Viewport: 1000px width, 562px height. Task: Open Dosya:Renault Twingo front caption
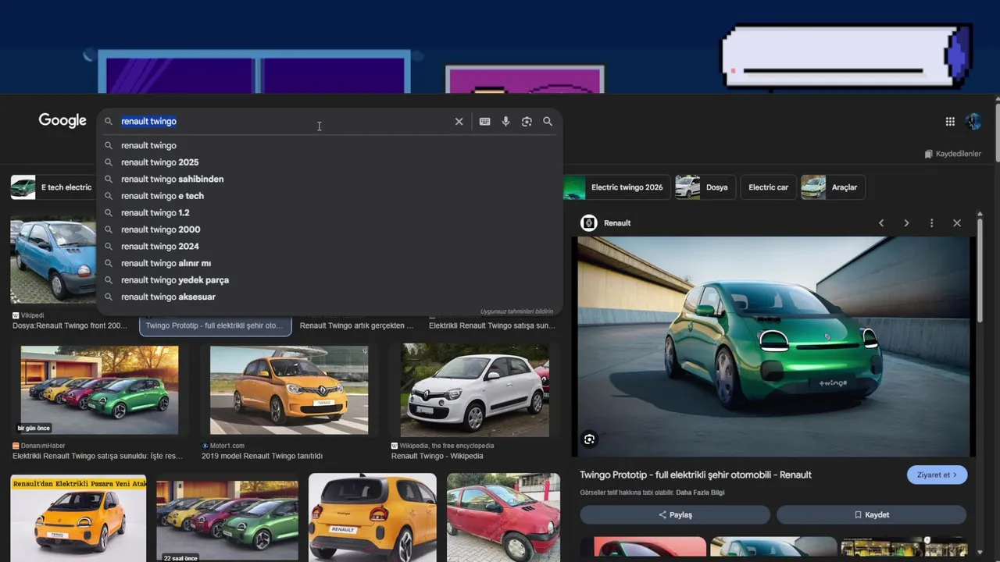click(x=70, y=325)
